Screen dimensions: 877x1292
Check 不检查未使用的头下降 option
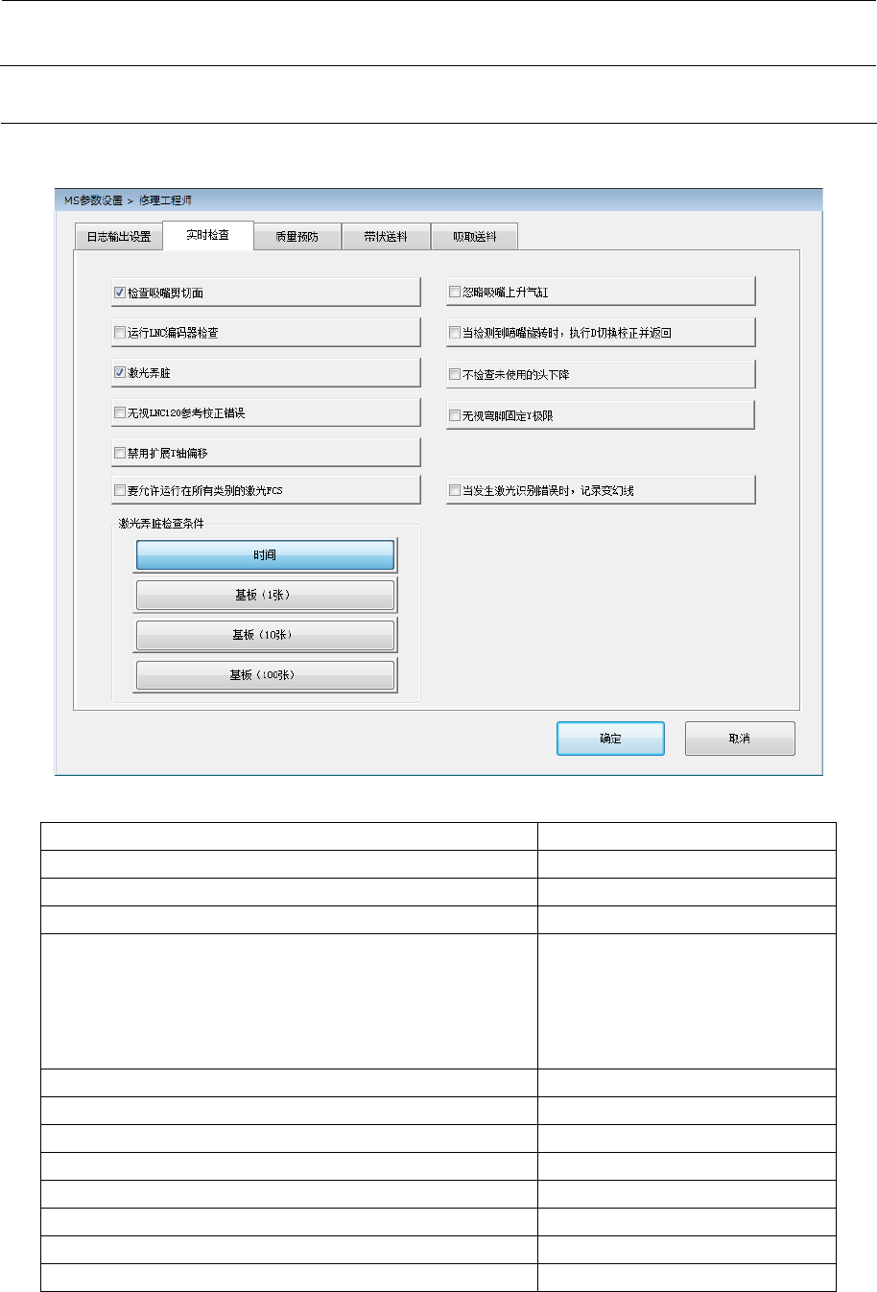[x=455, y=374]
